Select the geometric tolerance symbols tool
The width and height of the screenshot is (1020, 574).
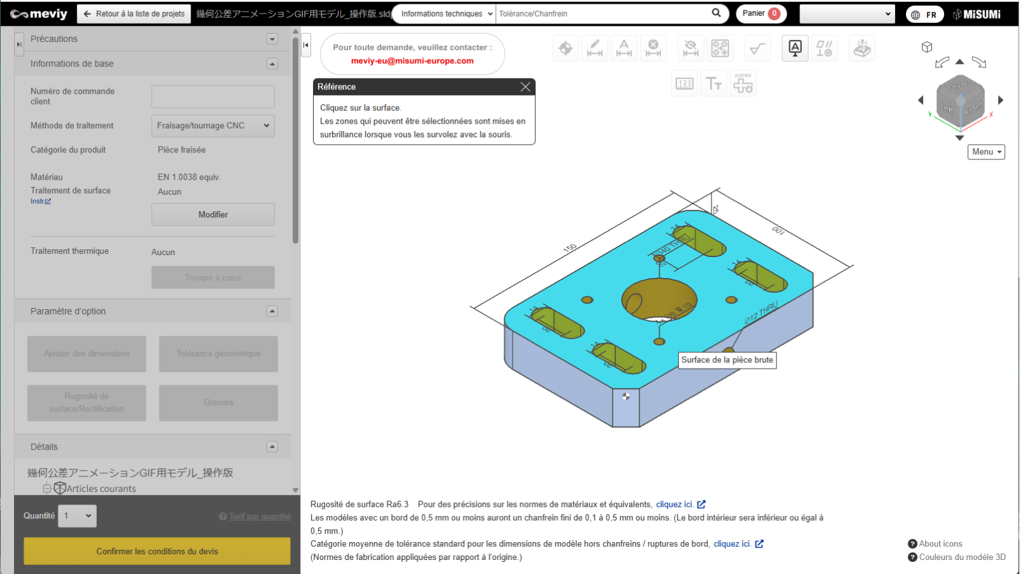coord(824,48)
